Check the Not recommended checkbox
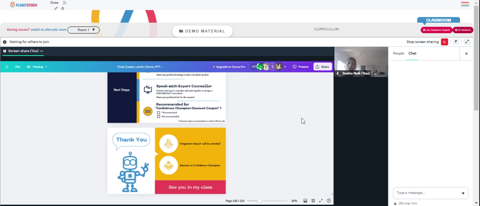This screenshot has width=480, height=206. tap(158, 116)
